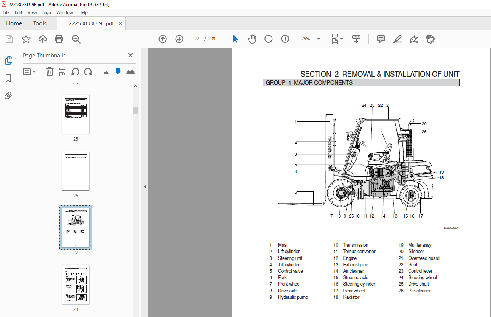The image size is (491, 317).
Task: Rotate page counterclockwise
Action: click(75, 71)
